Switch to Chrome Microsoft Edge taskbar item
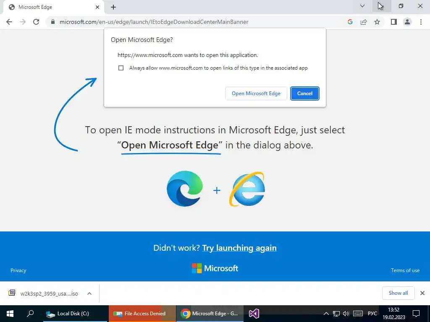The height and width of the screenshot is (322, 430). (210, 314)
